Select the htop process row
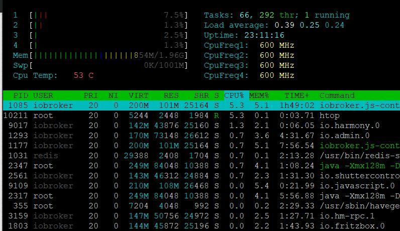The height and width of the screenshot is (231, 400). click(202, 115)
